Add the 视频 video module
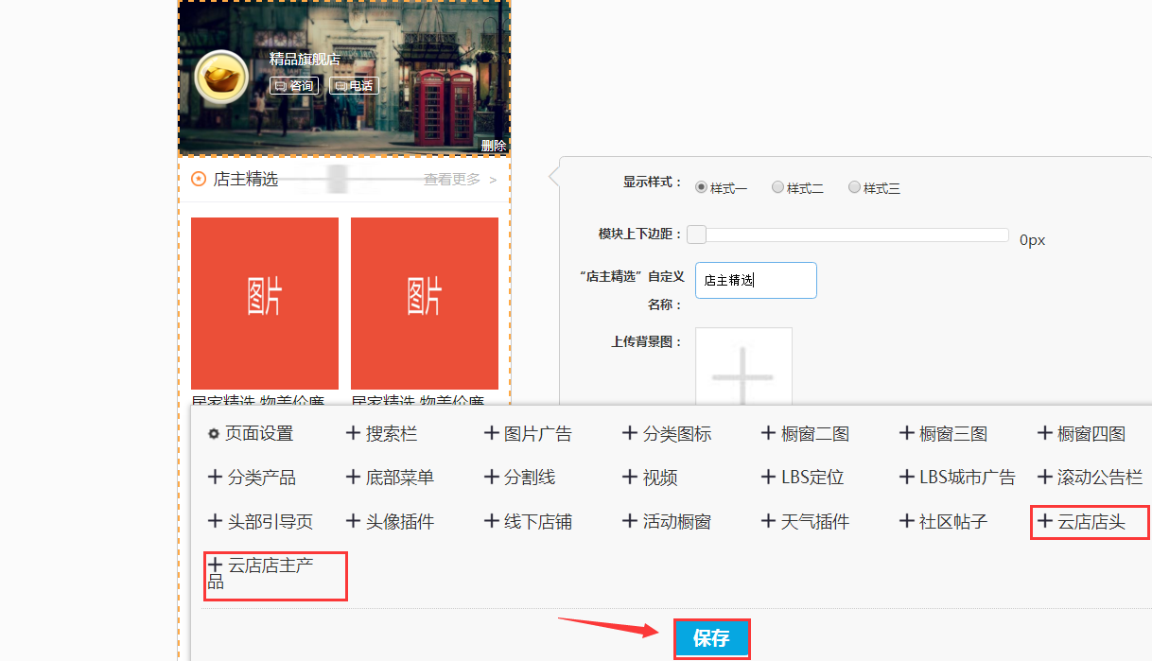 coord(650,478)
